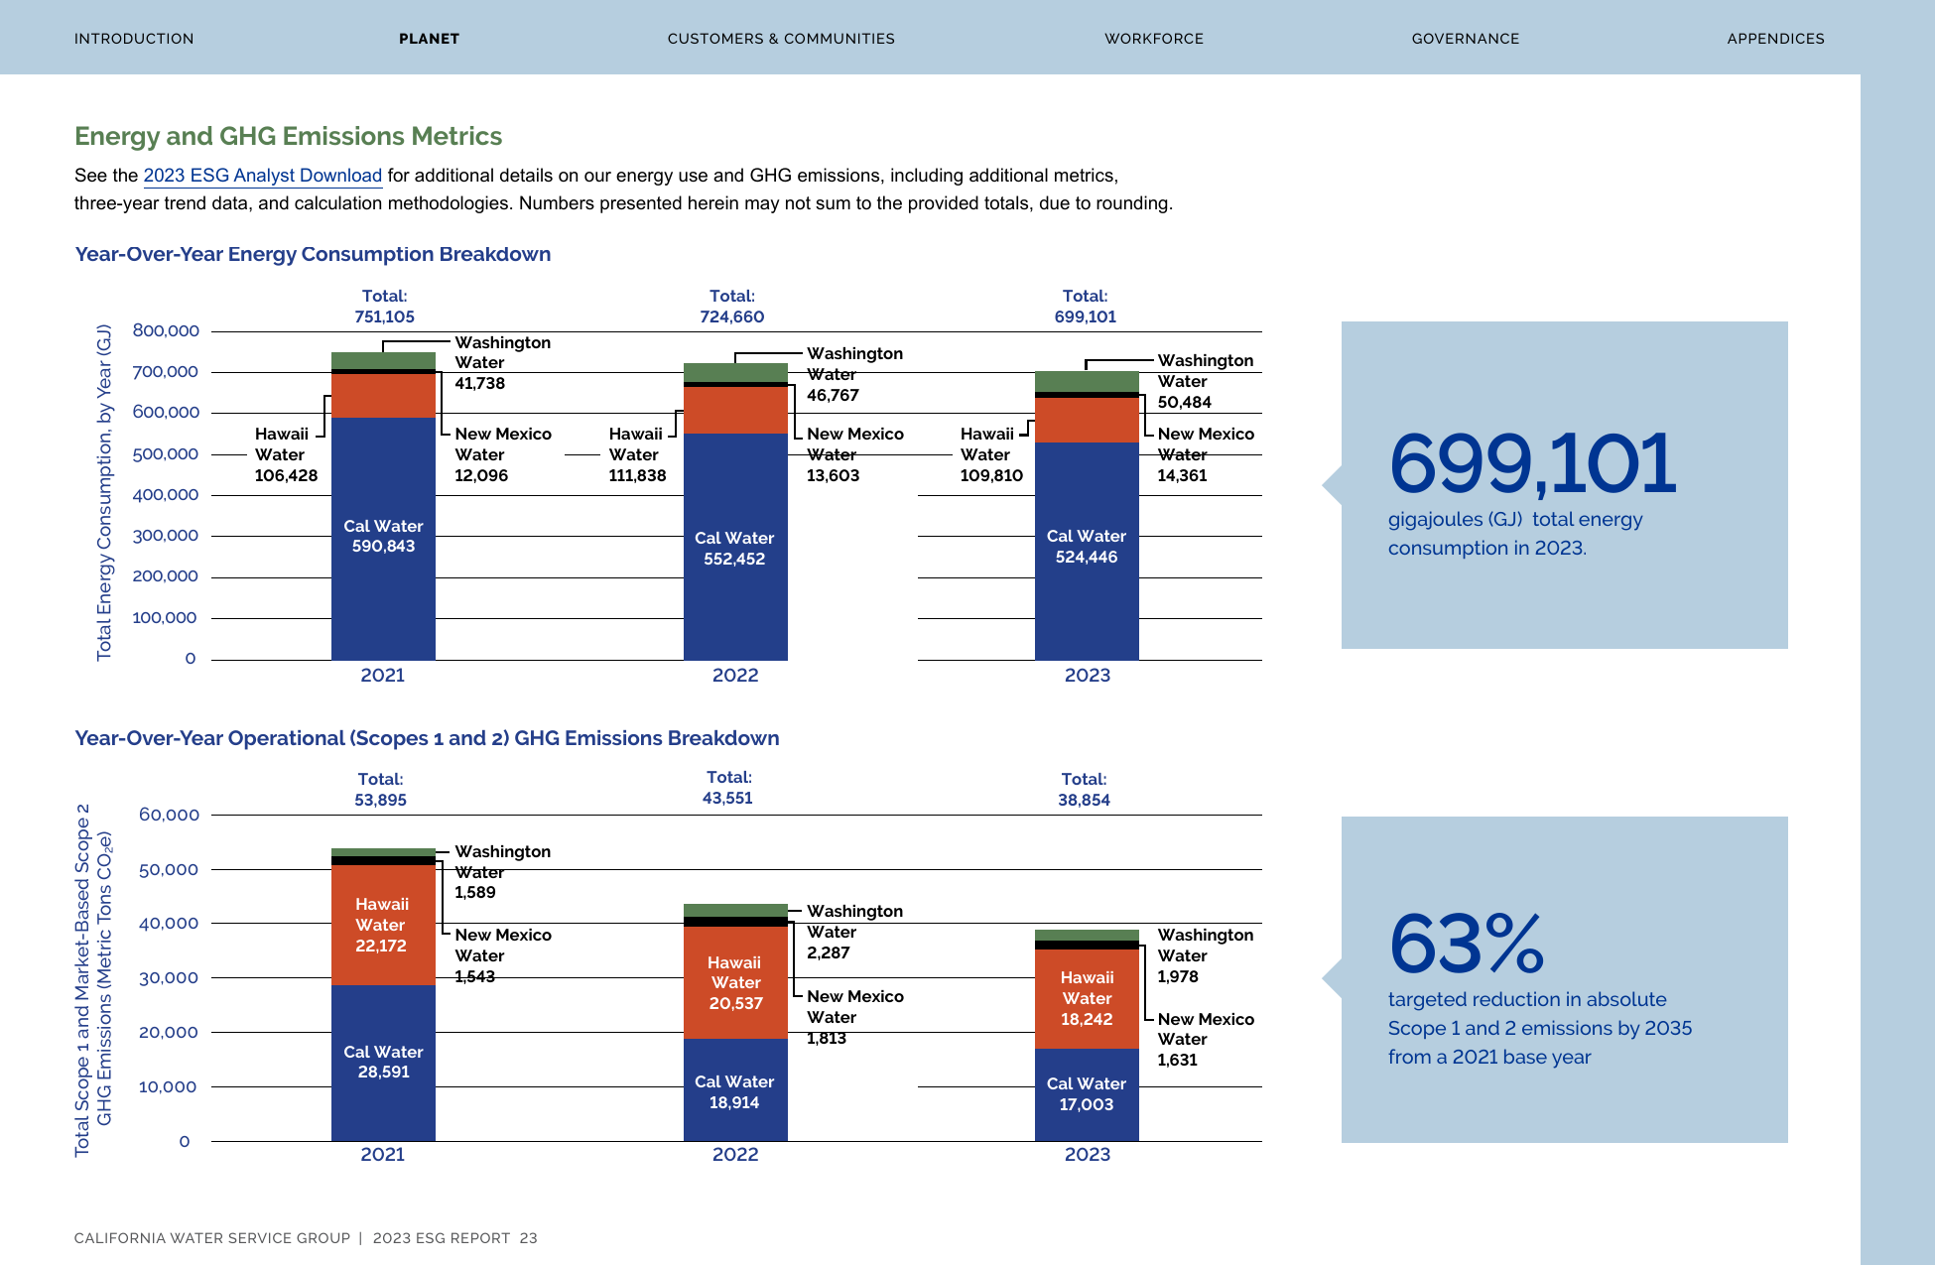Open the 2023 ESG Analyst Download link
The image size is (1935, 1265).
263,176
